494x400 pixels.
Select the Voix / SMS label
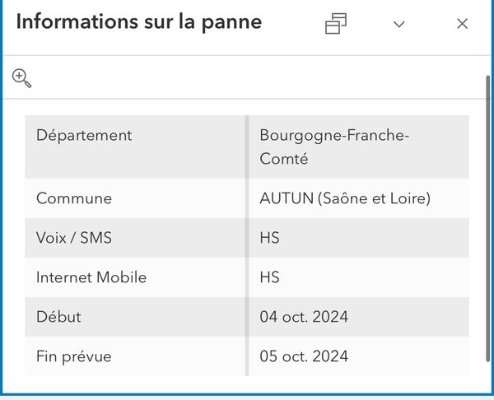click(74, 238)
